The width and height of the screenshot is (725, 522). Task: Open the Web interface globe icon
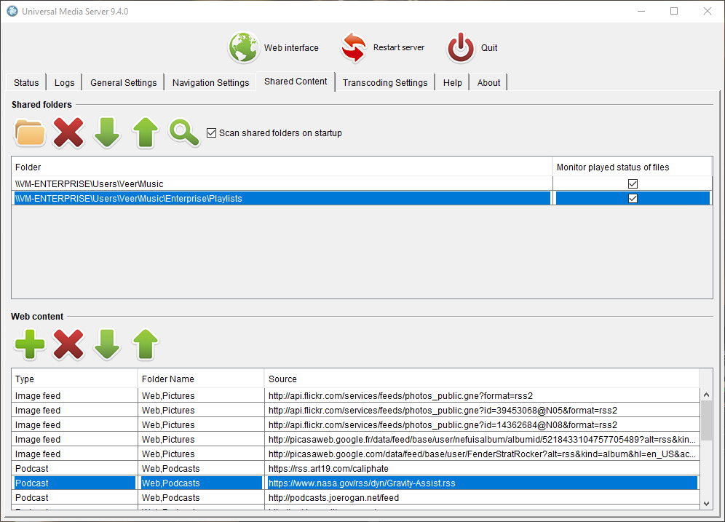point(243,47)
